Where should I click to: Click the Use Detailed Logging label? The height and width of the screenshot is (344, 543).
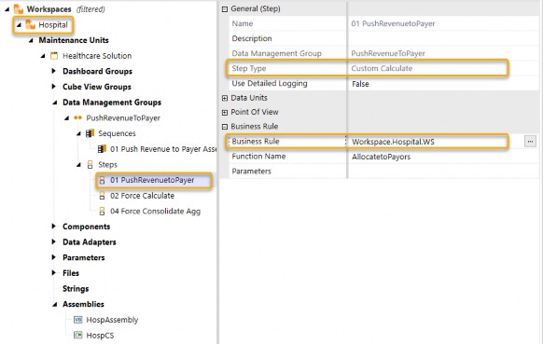[x=270, y=83]
